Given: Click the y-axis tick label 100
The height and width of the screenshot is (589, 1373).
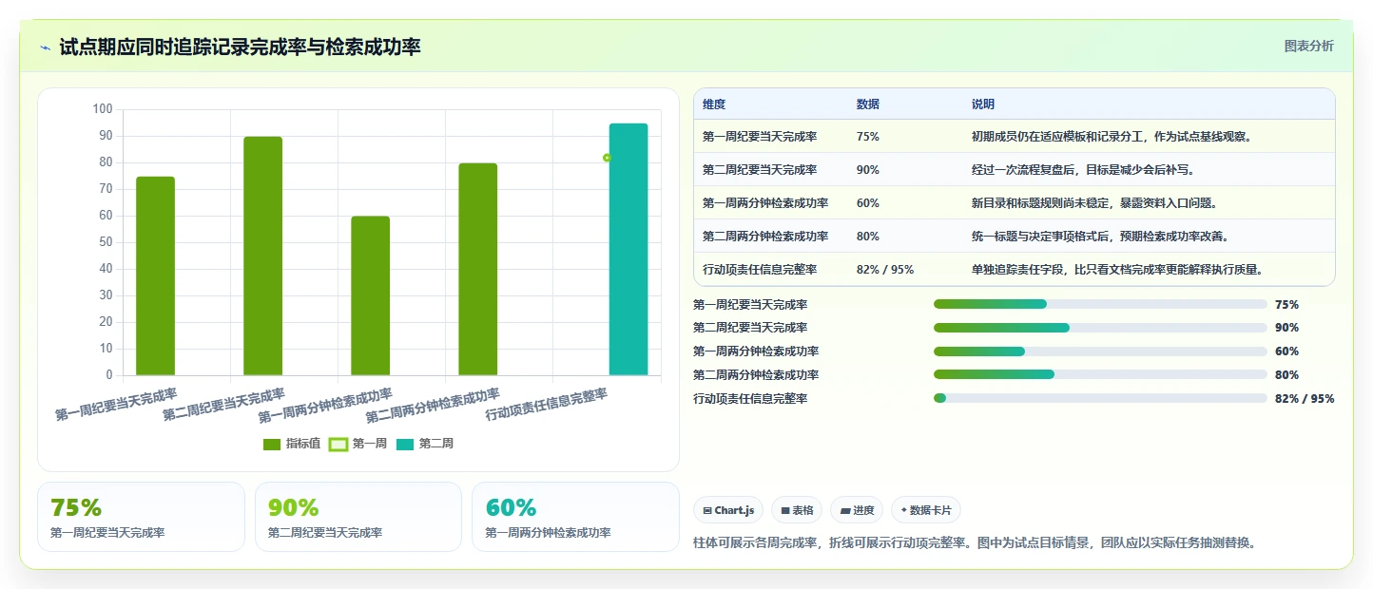Looking at the screenshot, I should point(103,109).
